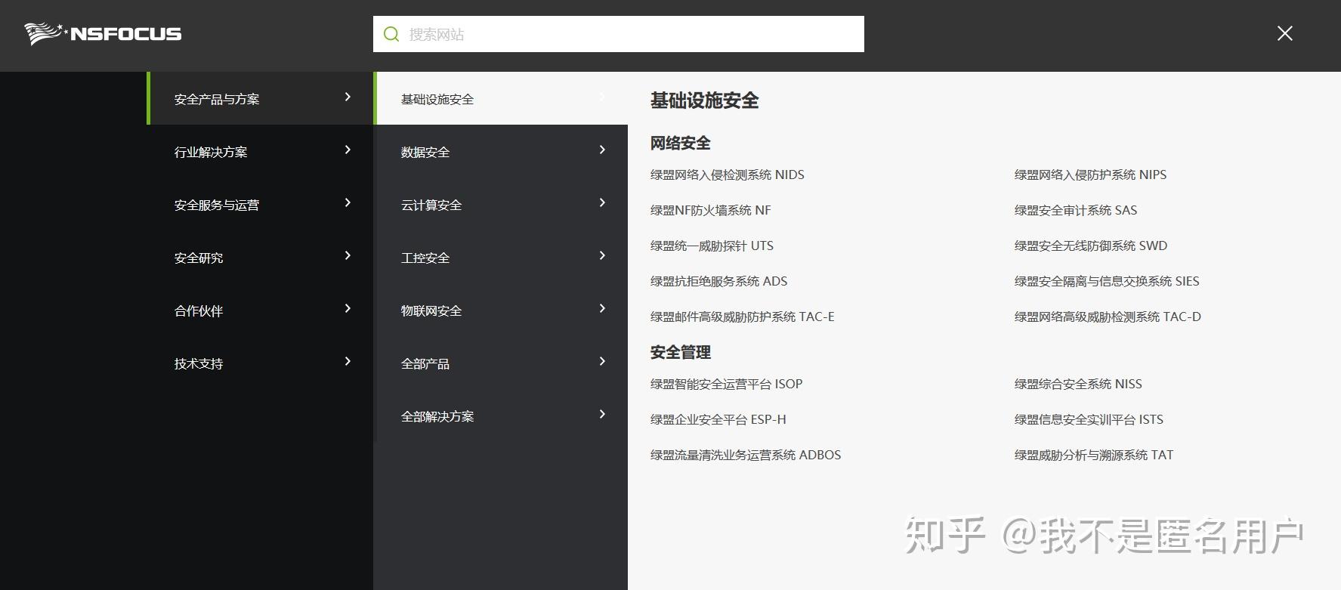
Task: Open 绿盟网络入侵检测系统 NIDS link
Action: coord(727,175)
